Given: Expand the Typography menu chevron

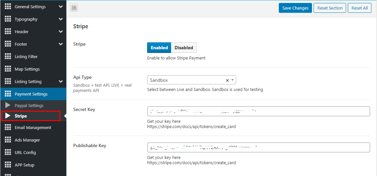Looking at the screenshot, I should coord(61,19).
